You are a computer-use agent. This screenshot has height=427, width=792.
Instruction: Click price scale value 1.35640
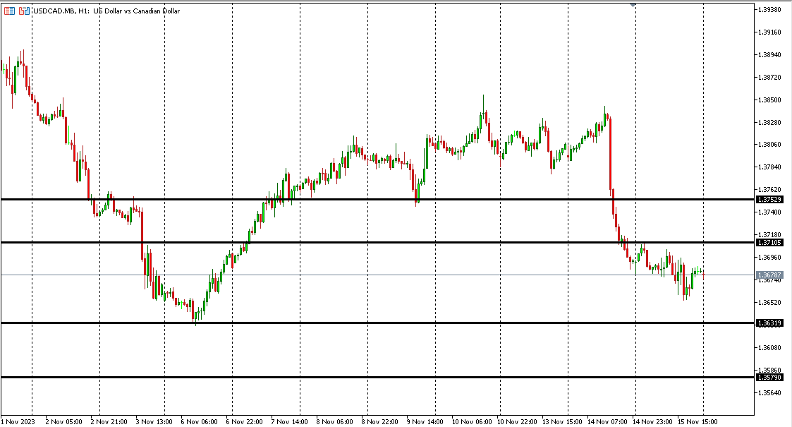point(769,392)
